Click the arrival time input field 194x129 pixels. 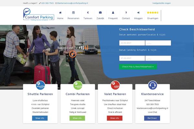click(158, 43)
